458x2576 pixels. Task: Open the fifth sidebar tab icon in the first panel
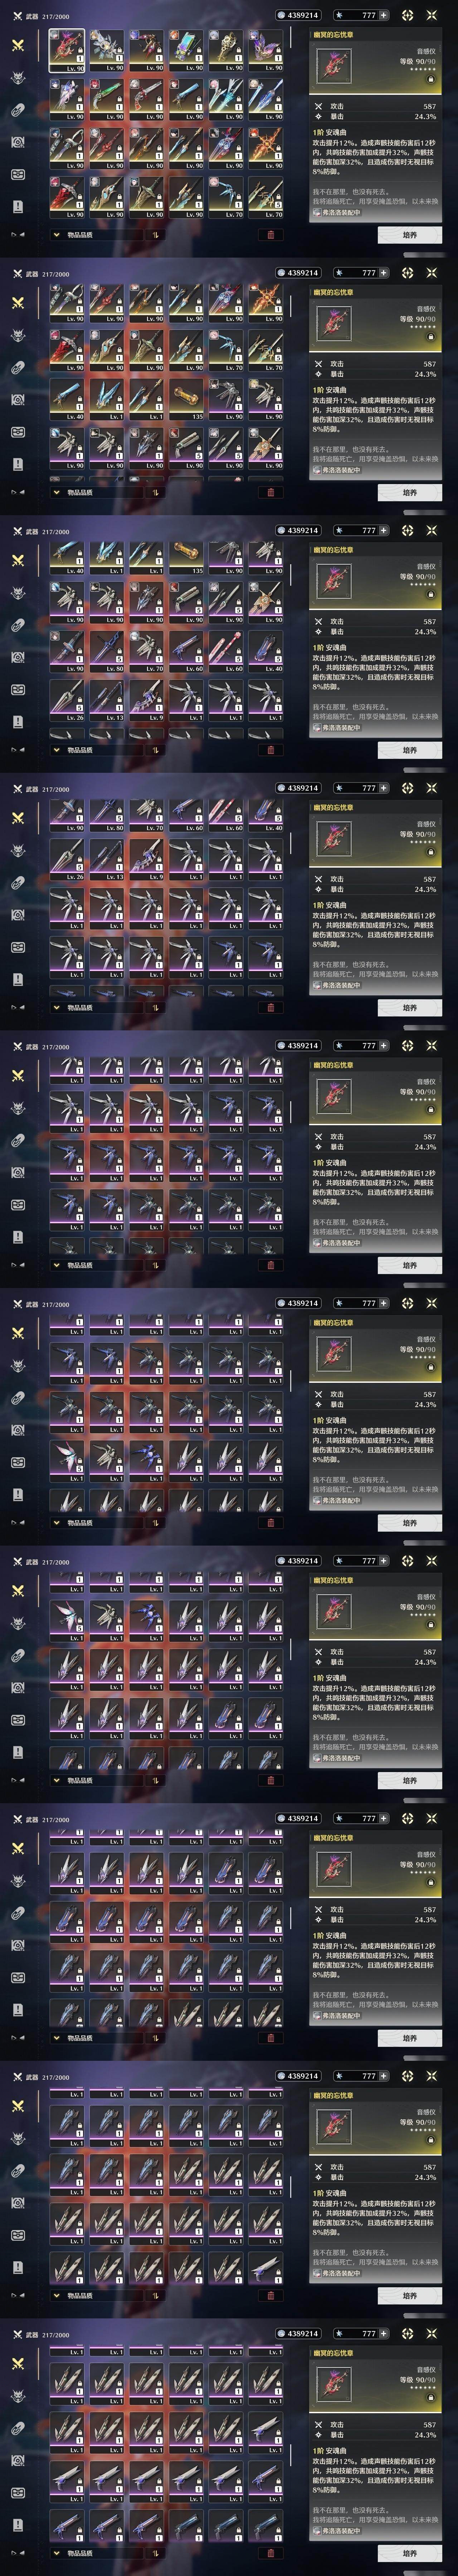tap(17, 174)
